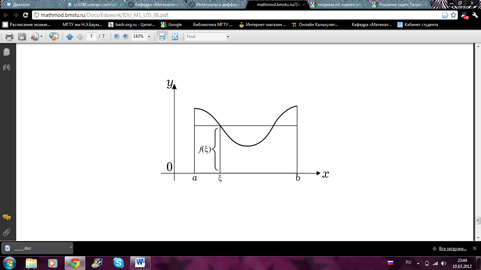Switch to Microsoft Word in taskbar
This screenshot has height=270, width=481.
pos(140,263)
